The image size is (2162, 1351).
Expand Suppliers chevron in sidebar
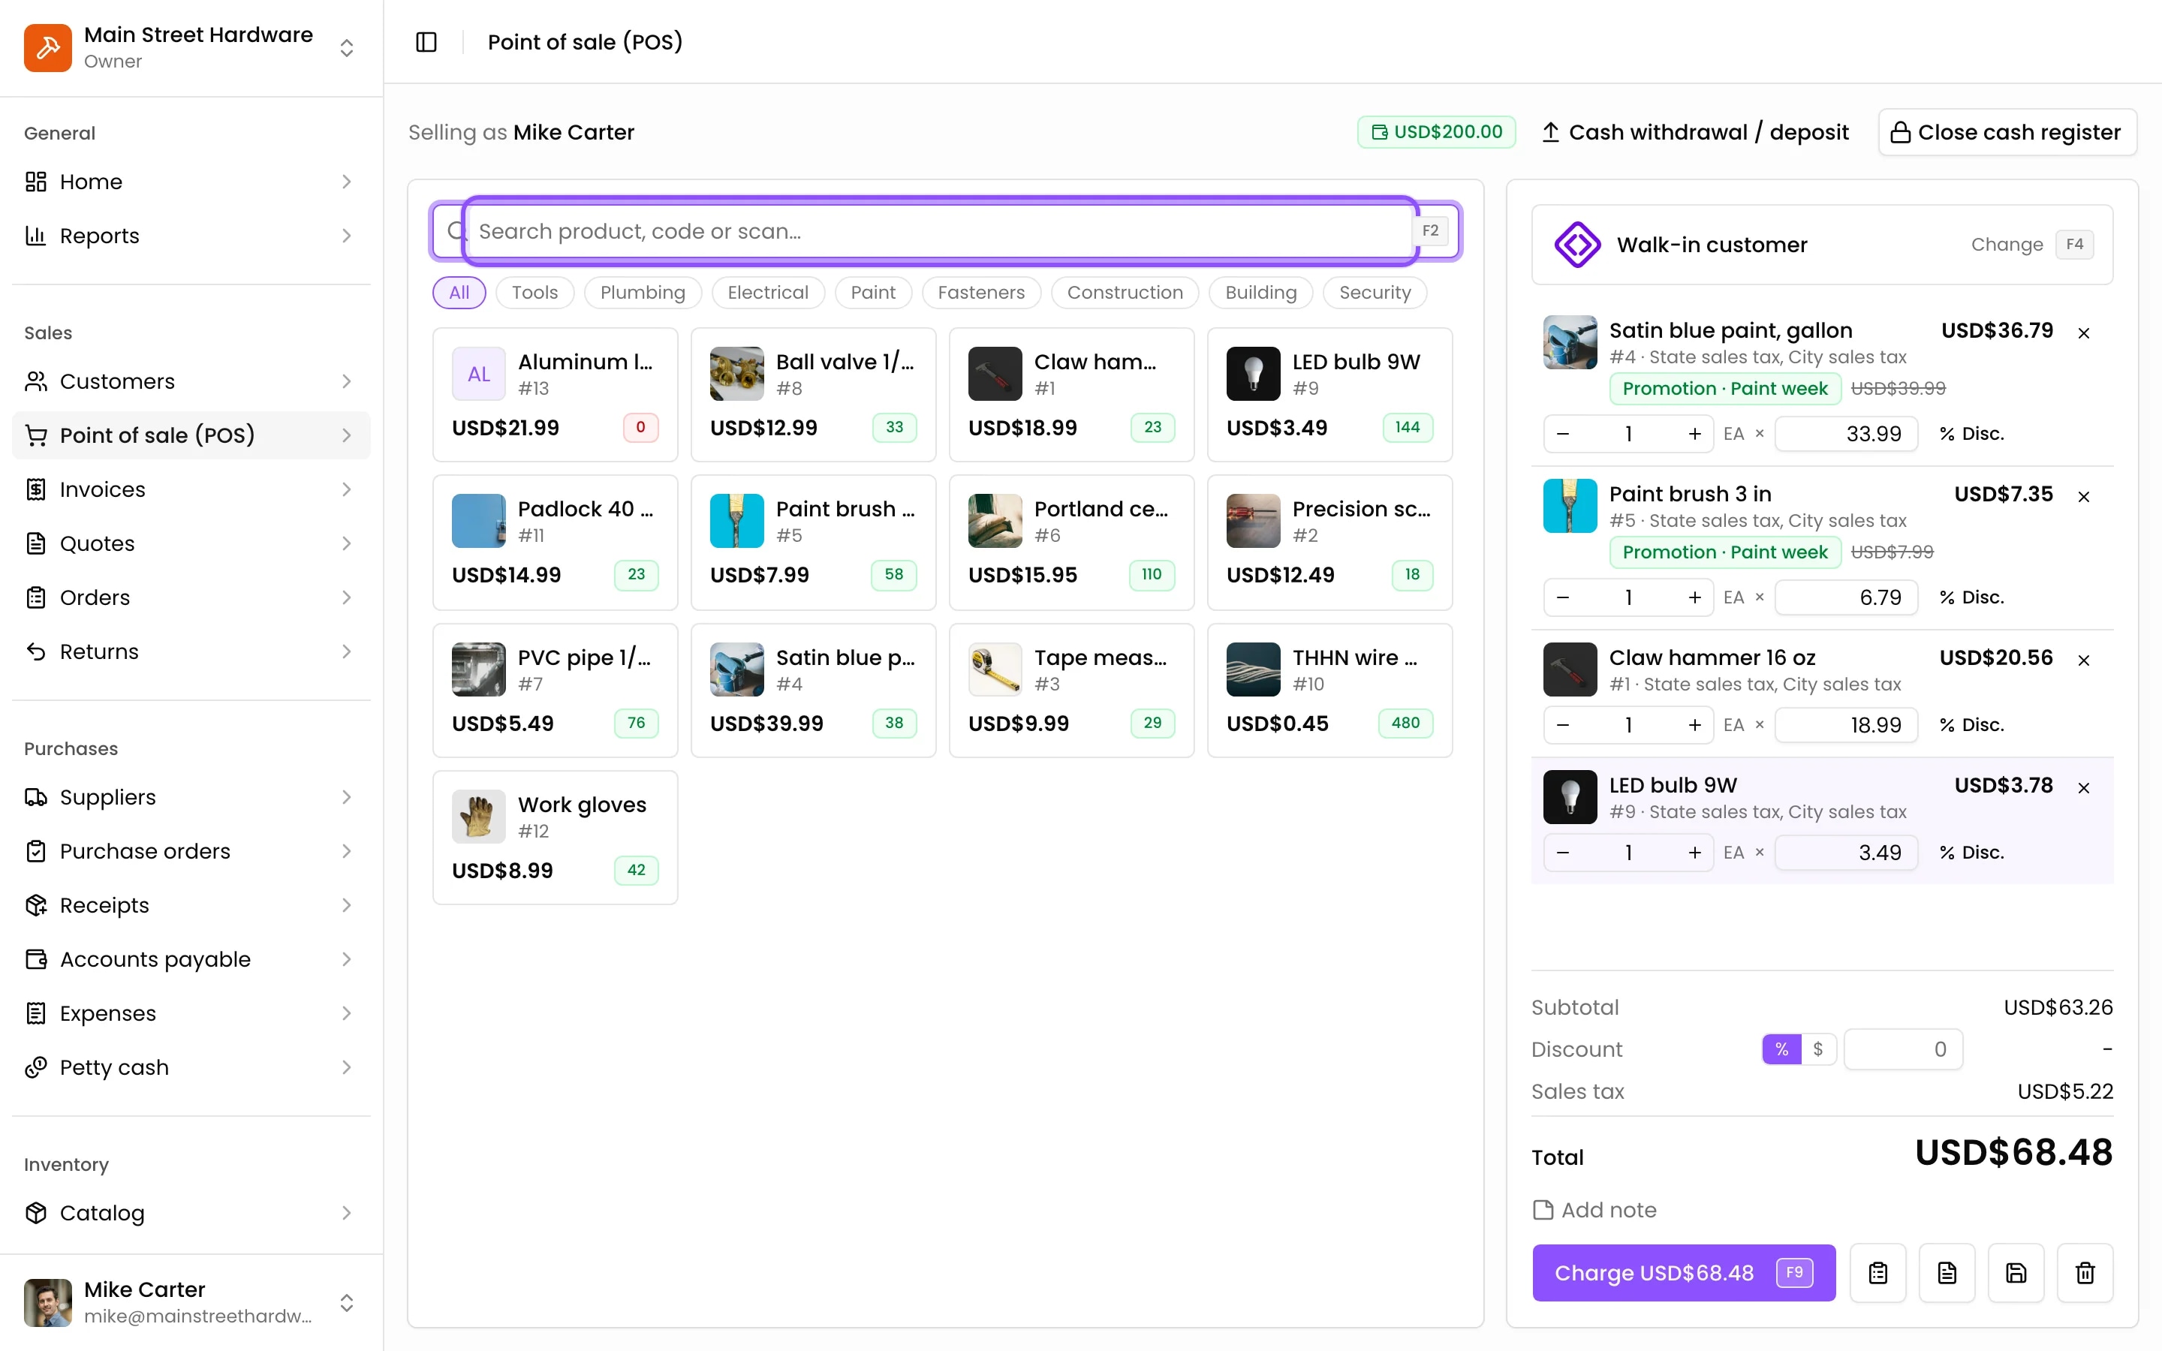point(347,797)
